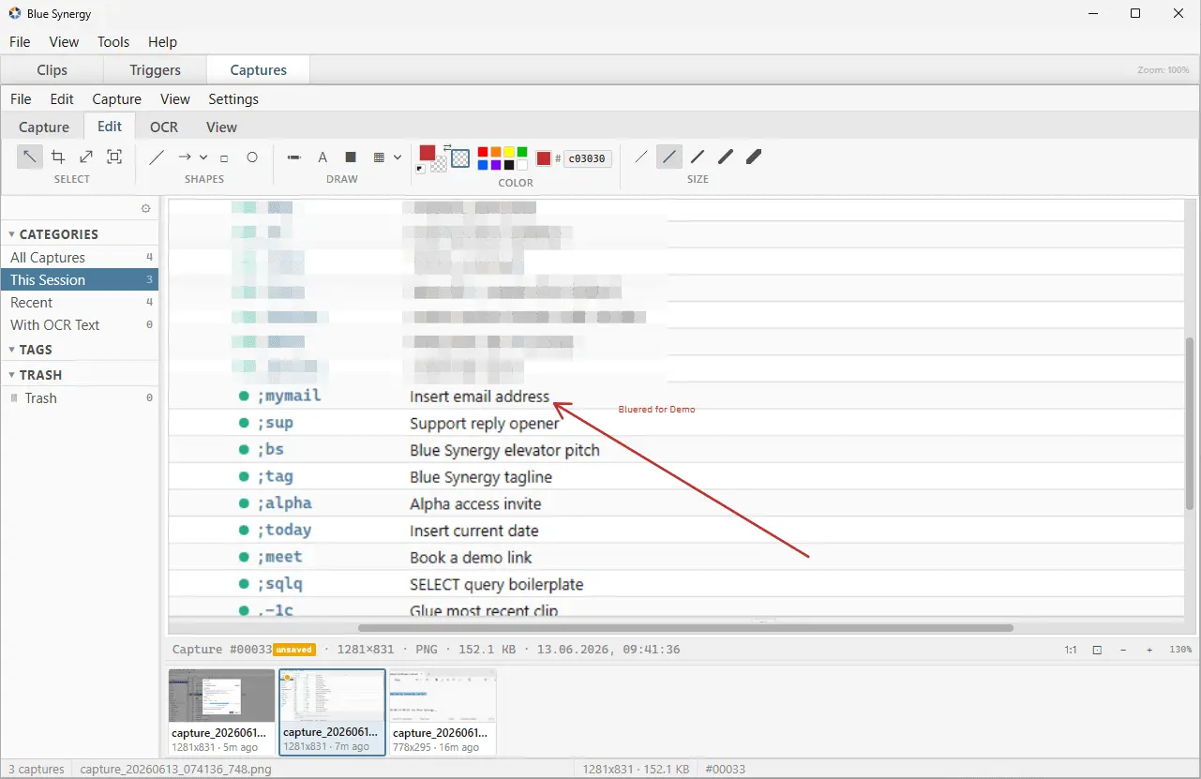Pick the red palette color
This screenshot has height=779, width=1201.
coord(483,152)
